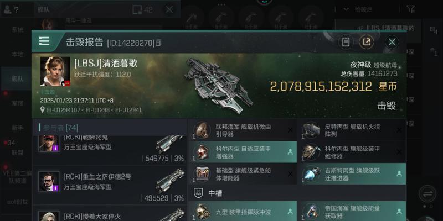Open the overview filter funnel icon

(411, 9)
